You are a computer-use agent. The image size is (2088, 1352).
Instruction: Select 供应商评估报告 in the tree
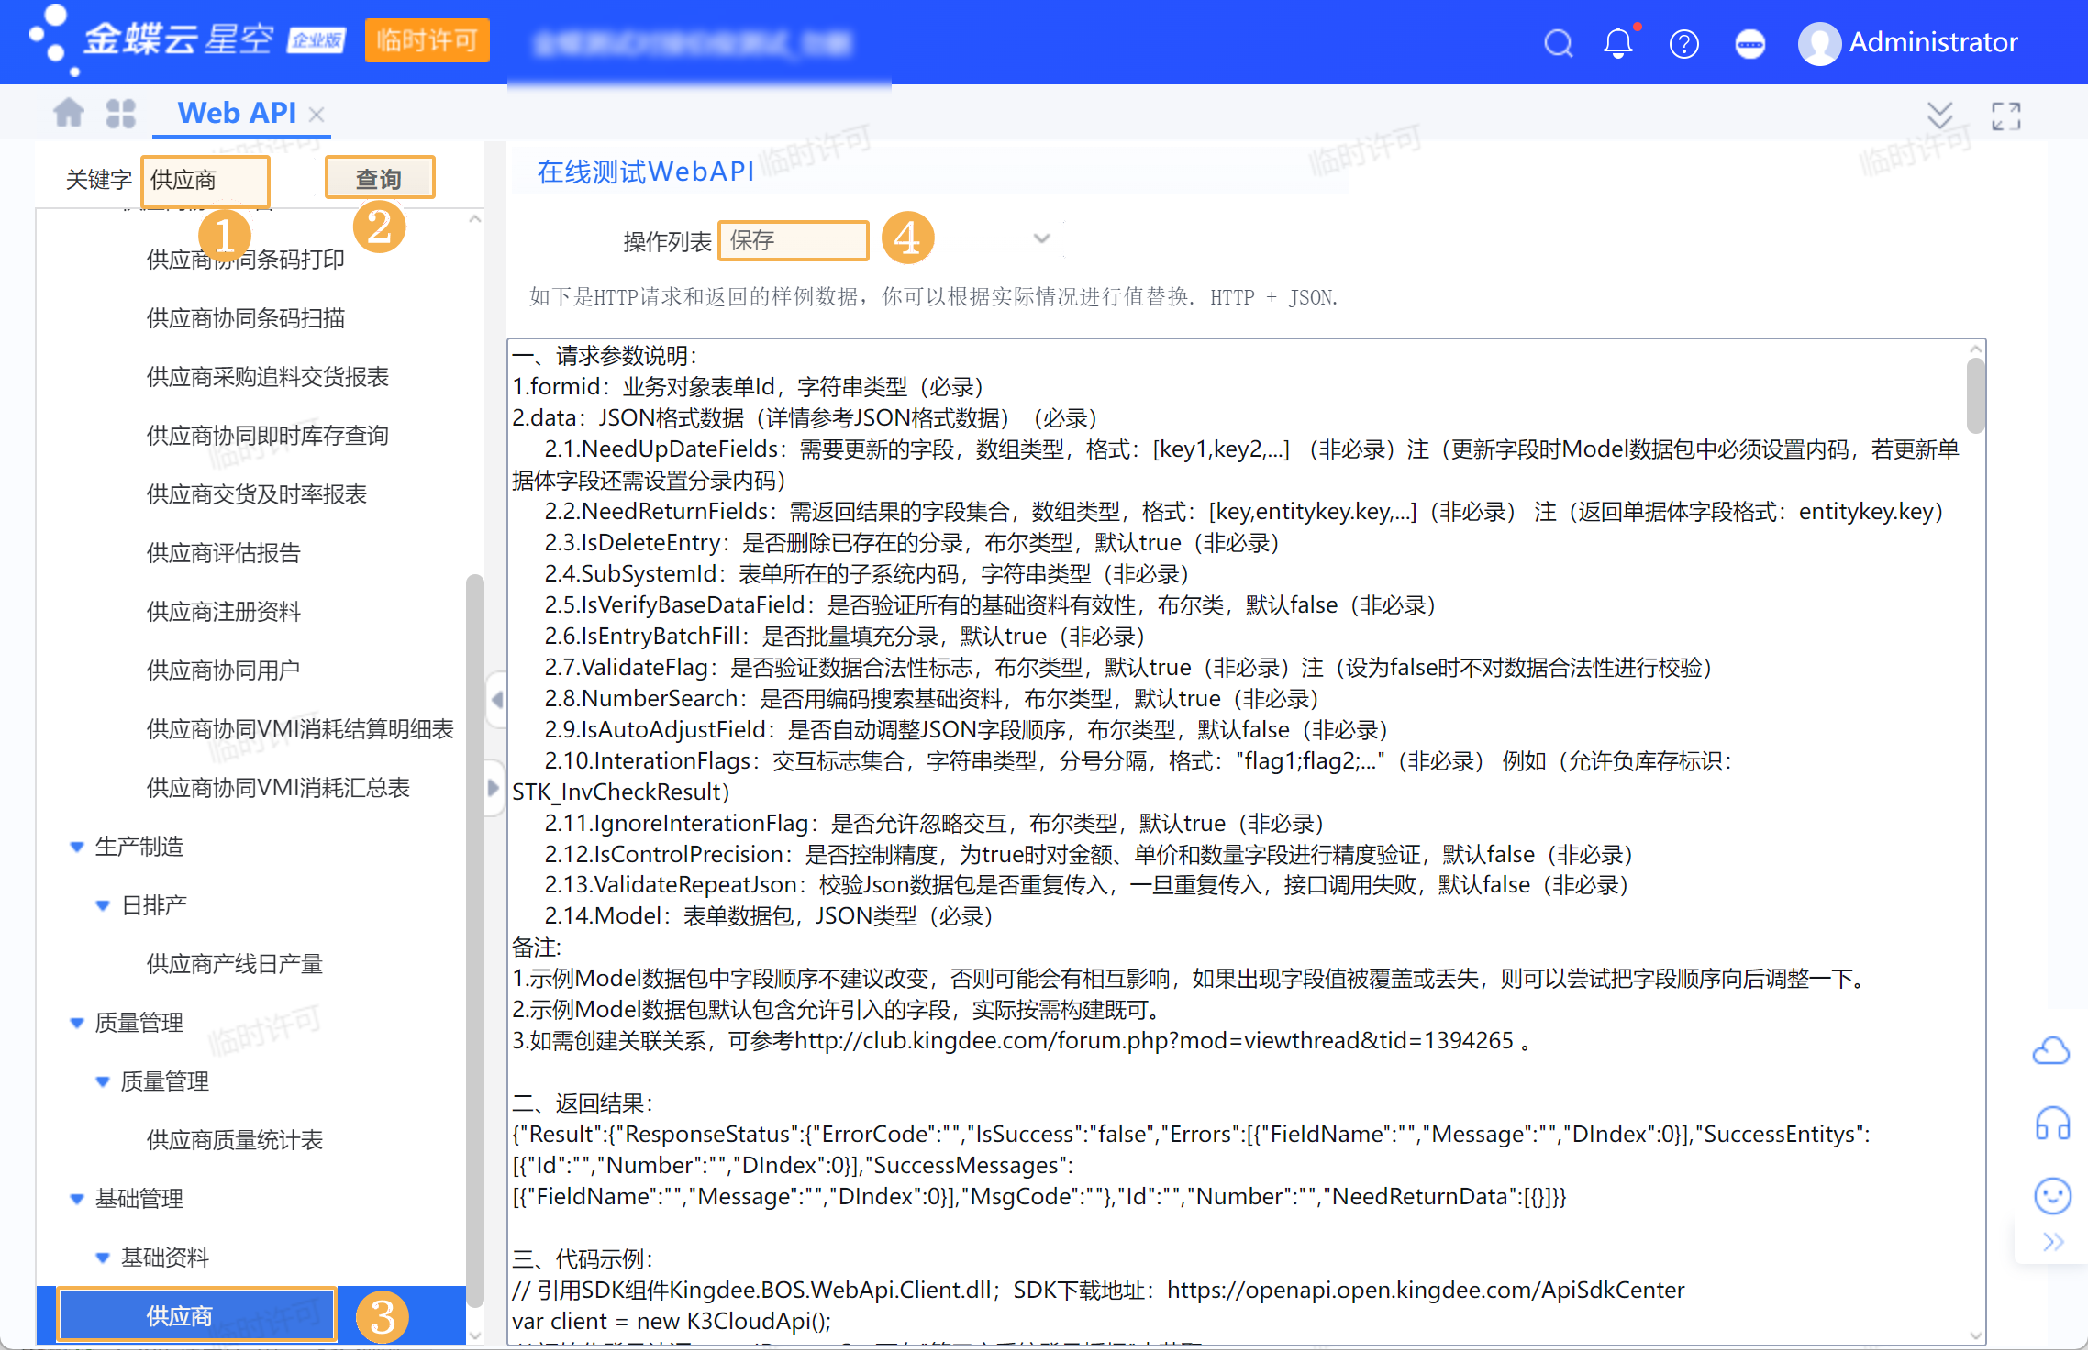point(223,553)
